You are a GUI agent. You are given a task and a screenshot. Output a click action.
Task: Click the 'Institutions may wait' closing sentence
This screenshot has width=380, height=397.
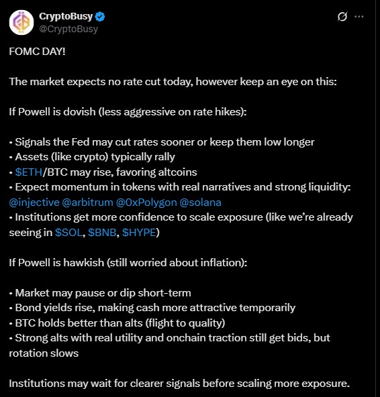pos(179,384)
